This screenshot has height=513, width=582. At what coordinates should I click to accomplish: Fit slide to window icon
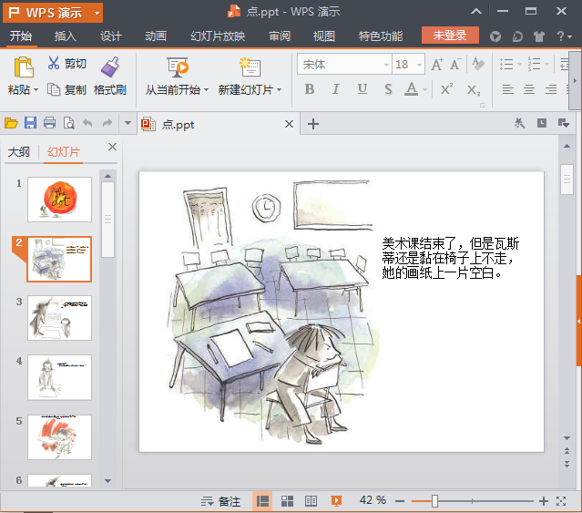[562, 501]
